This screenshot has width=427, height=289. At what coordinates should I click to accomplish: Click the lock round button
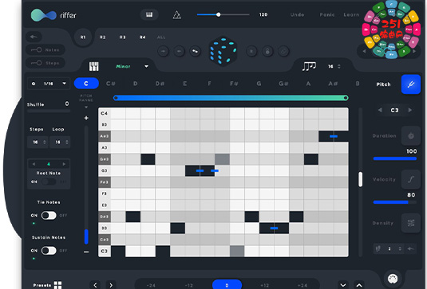pyautogui.click(x=267, y=51)
